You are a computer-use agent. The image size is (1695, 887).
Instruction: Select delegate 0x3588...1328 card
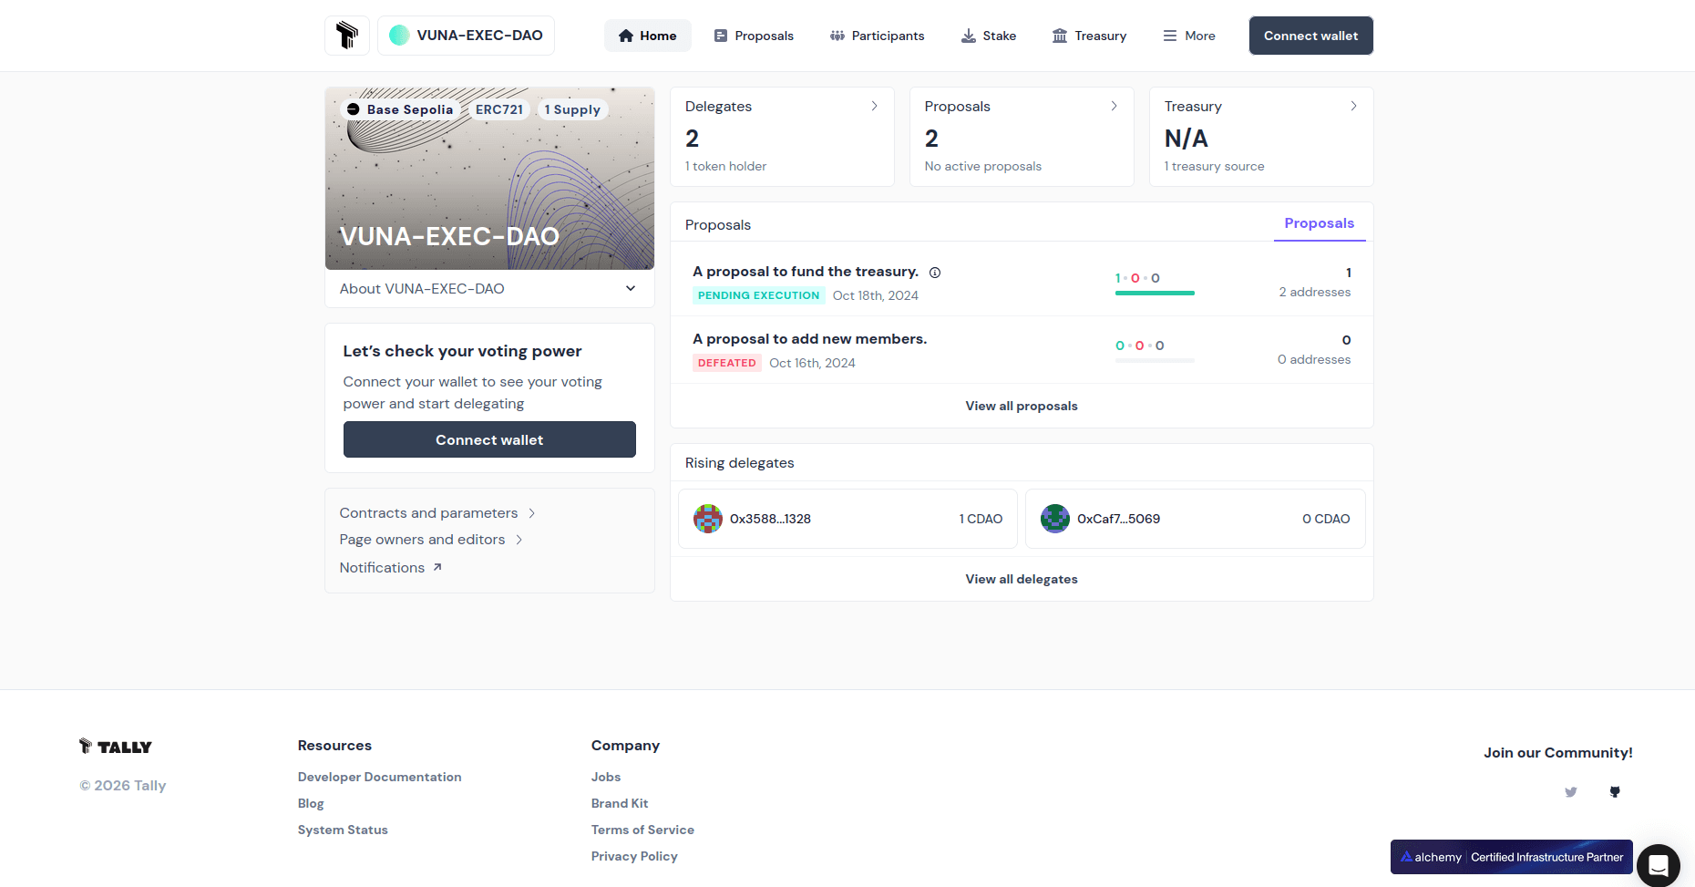coord(847,519)
